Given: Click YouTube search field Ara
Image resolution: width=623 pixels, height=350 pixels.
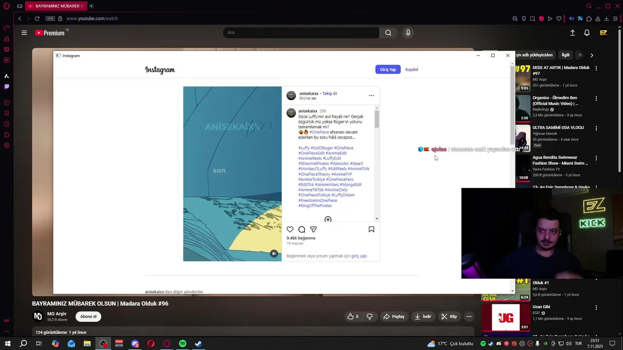Looking at the screenshot, I should (x=301, y=33).
